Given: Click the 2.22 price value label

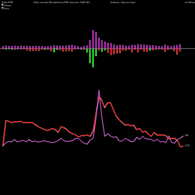Looking at the screenshot, I should (x=187, y=145).
